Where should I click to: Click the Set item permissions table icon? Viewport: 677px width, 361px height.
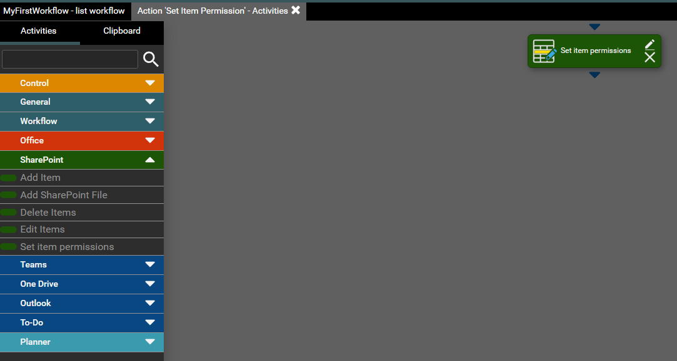(x=544, y=51)
